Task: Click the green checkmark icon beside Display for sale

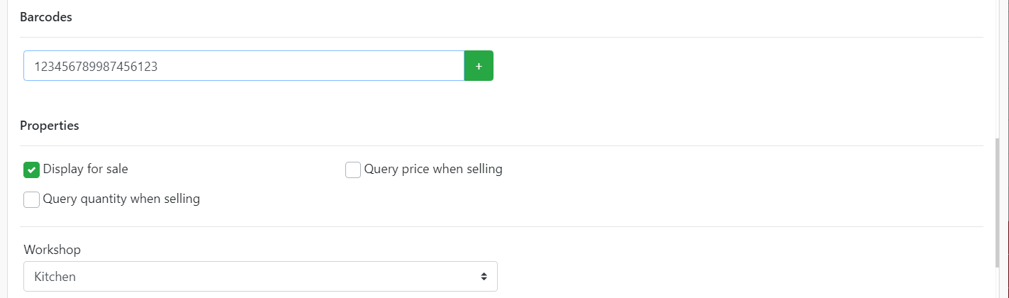Action: pyautogui.click(x=31, y=170)
